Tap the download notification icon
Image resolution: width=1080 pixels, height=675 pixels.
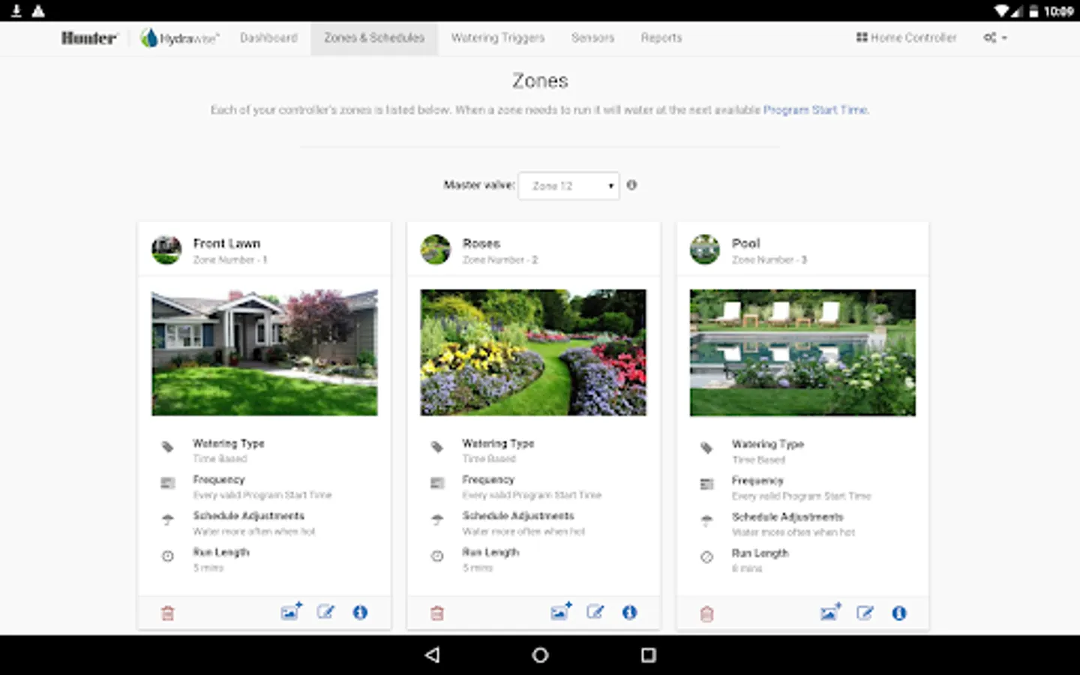[x=16, y=10]
